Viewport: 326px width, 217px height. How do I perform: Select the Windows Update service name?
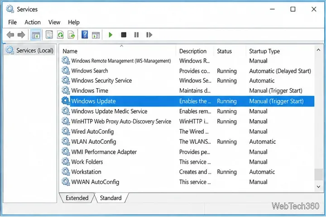[93, 101]
